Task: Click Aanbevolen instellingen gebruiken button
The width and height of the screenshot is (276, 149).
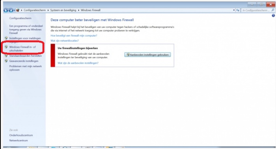Action: [x=147, y=55]
